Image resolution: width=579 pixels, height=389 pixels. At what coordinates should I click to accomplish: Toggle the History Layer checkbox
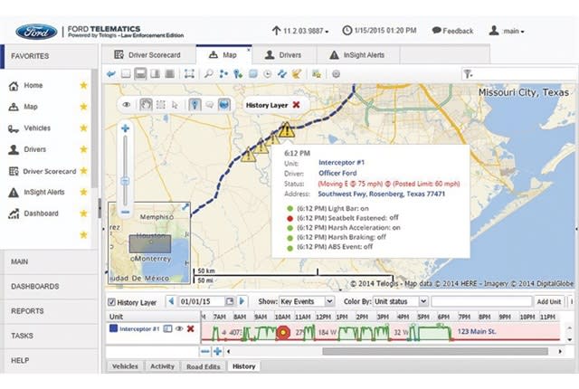pos(112,301)
